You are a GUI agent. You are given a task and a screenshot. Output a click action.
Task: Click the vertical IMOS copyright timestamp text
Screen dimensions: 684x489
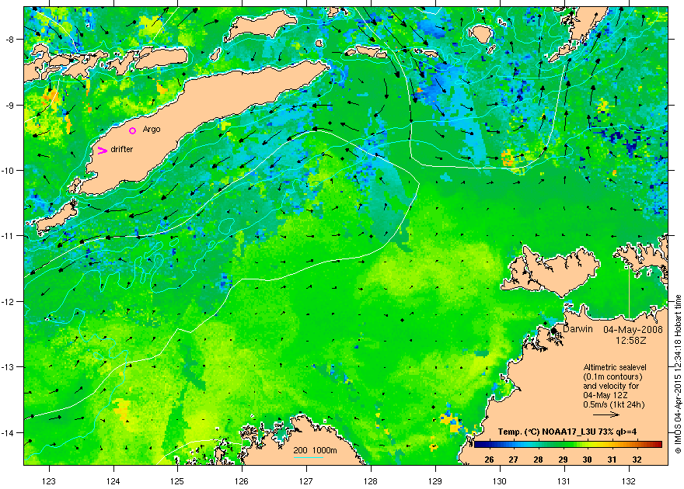click(678, 374)
